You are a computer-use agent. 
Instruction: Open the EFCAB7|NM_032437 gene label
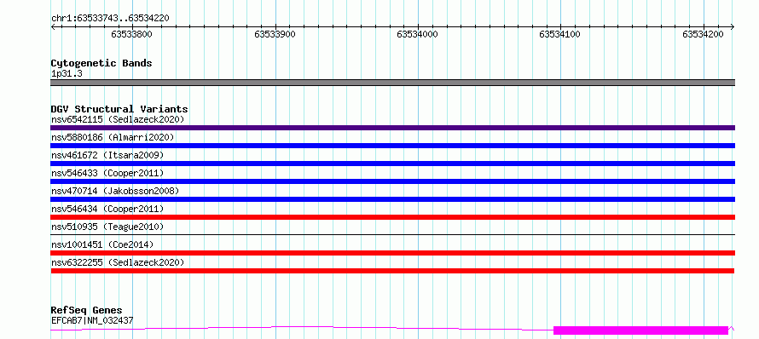[92, 320]
